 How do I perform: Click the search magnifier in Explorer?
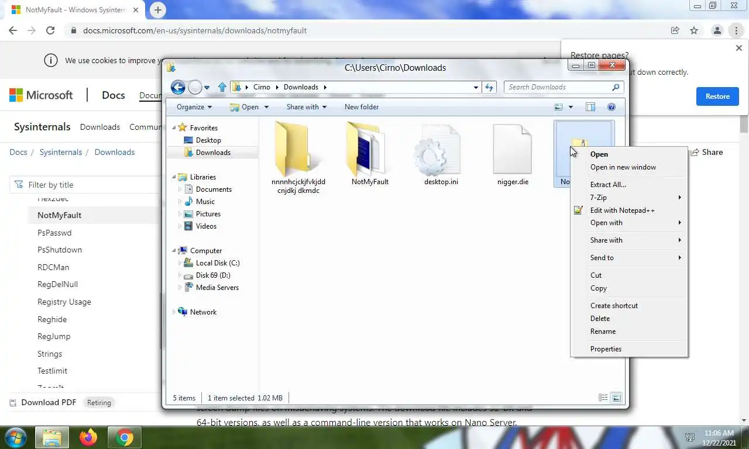(x=616, y=87)
